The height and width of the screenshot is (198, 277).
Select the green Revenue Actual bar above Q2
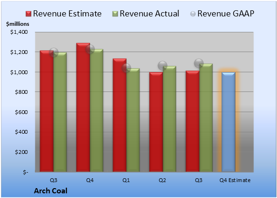pos(170,119)
